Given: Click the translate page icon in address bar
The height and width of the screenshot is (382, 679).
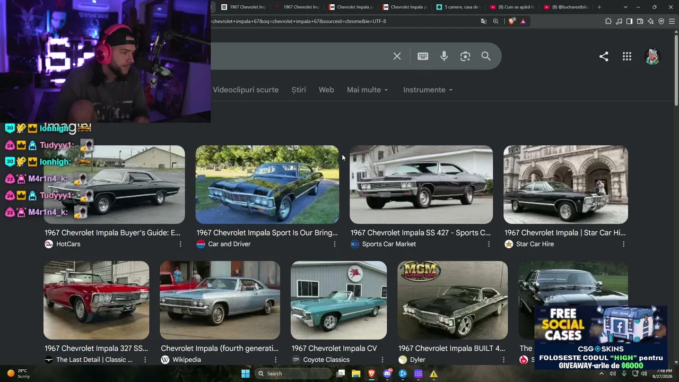Looking at the screenshot, I should (483, 21).
